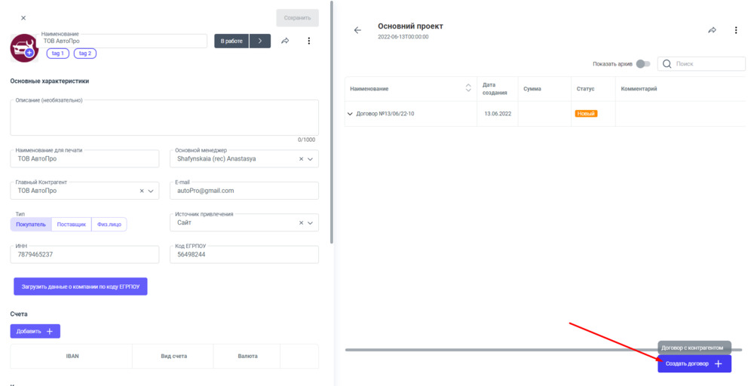Image resolution: width=754 pixels, height=386 pixels.
Task: Open the three-dot menu in the project header
Action: pyautogui.click(x=736, y=30)
